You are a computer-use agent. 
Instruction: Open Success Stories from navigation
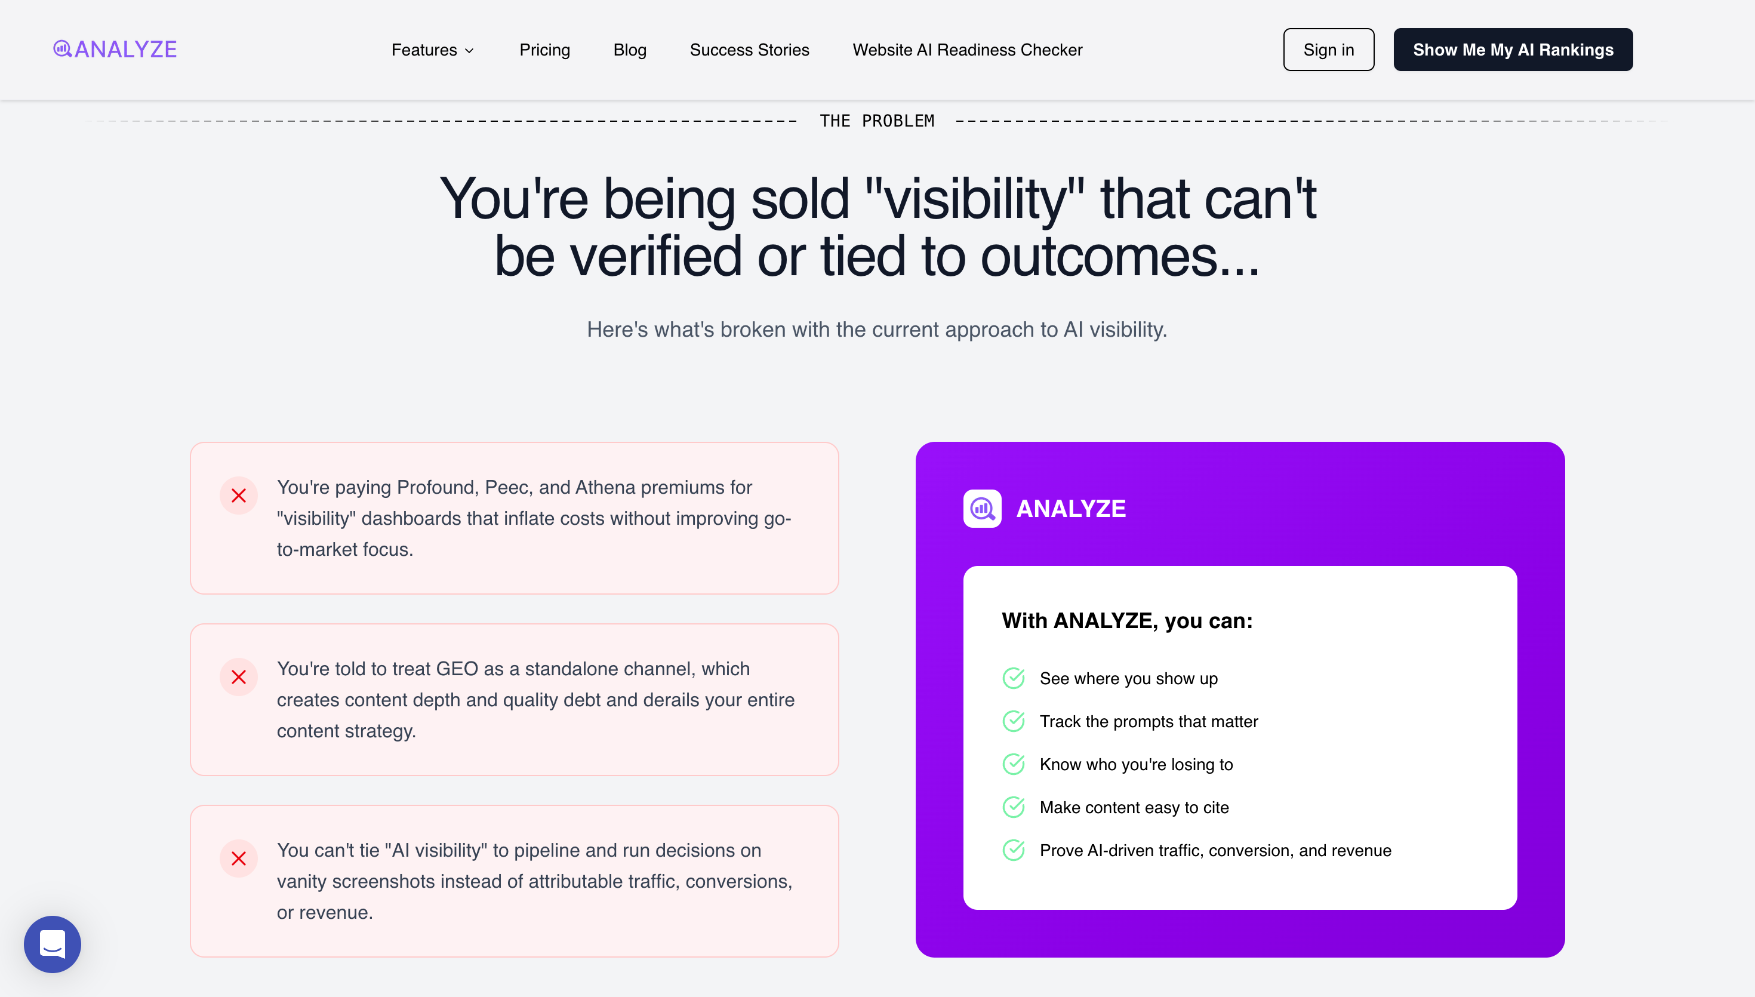(750, 50)
